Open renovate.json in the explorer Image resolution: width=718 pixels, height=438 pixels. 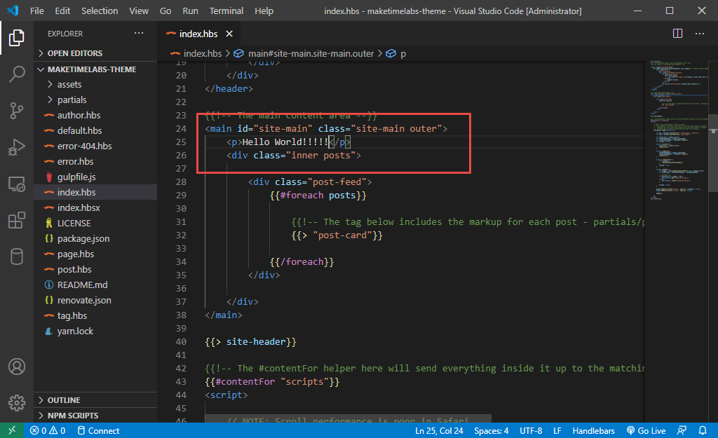click(x=95, y=300)
